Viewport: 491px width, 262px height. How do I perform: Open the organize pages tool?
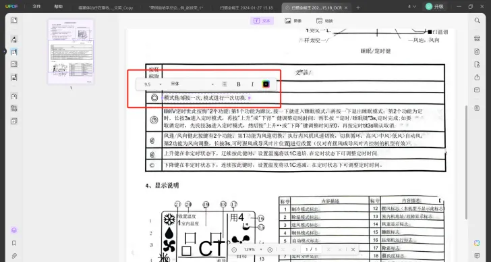pyautogui.click(x=13, y=64)
